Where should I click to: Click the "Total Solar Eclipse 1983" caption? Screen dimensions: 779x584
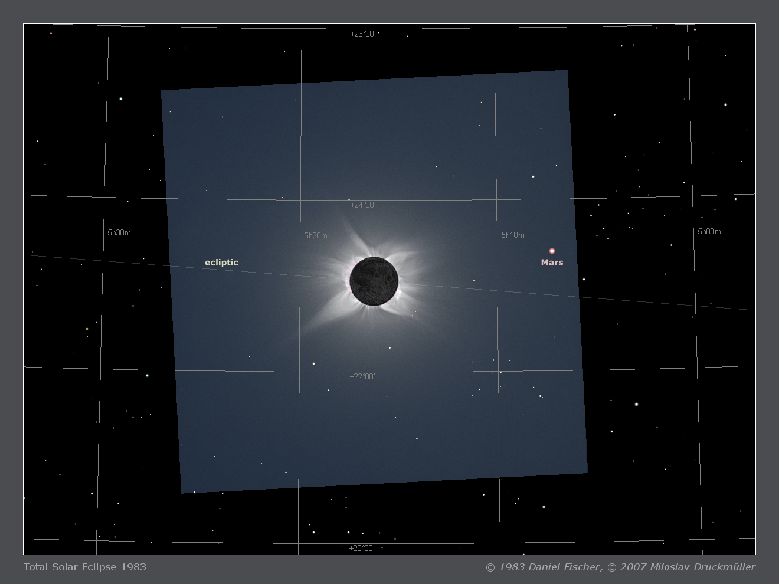pos(85,567)
